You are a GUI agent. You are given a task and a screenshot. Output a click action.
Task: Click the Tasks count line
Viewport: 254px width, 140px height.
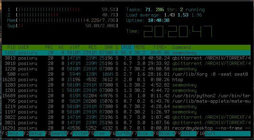click(x=166, y=9)
